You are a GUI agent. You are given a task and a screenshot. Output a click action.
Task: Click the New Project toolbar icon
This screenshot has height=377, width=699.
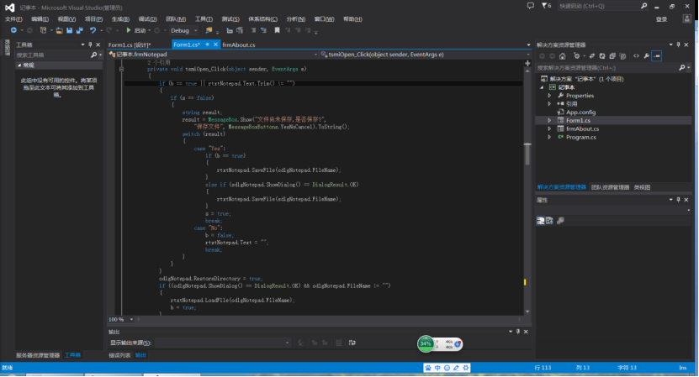click(43, 30)
